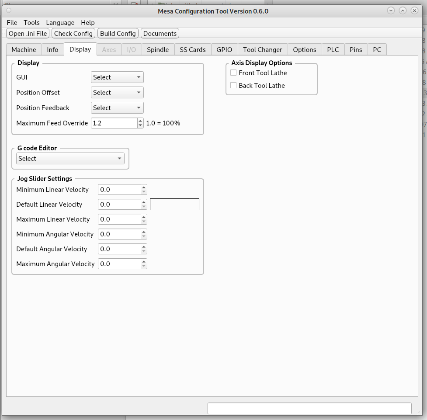Screen dimensions: 427x420
Task: Click the bottom status text field
Action: coord(309,409)
